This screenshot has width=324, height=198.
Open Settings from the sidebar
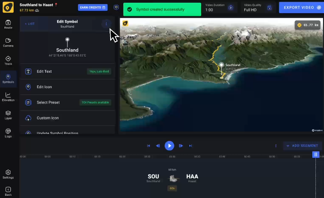[x=8, y=174]
